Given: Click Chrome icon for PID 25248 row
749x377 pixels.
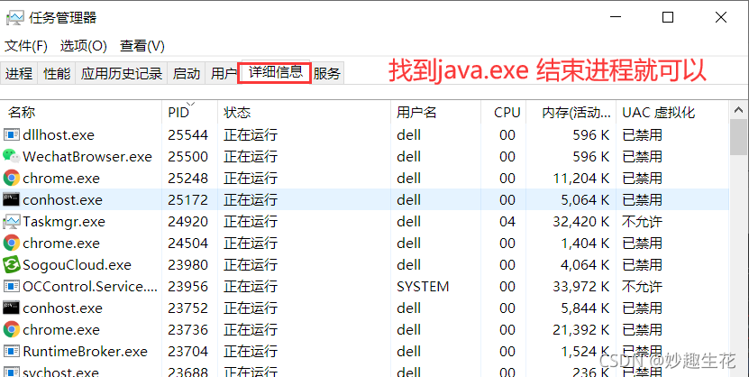Looking at the screenshot, I should point(11,179).
